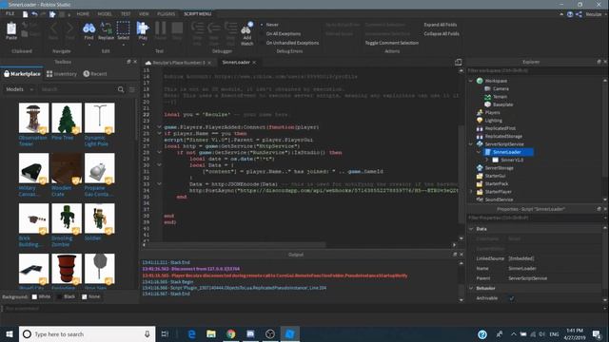The image size is (609, 342).
Task: Click Collapse All Folds
Action: 442,34
